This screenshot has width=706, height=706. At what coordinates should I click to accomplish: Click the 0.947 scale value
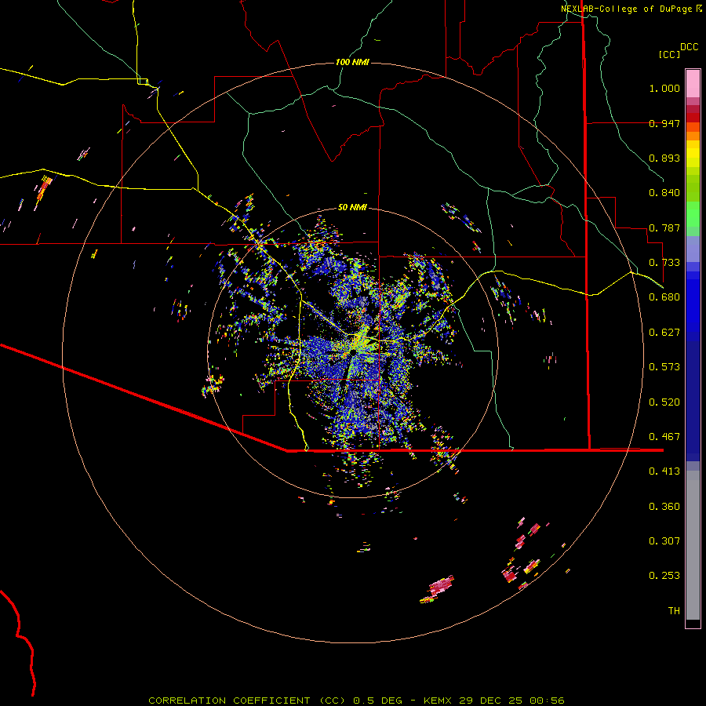click(x=664, y=123)
